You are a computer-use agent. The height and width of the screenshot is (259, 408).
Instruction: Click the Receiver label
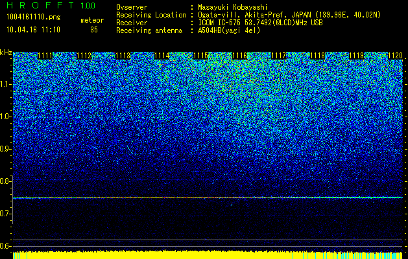(x=132, y=23)
